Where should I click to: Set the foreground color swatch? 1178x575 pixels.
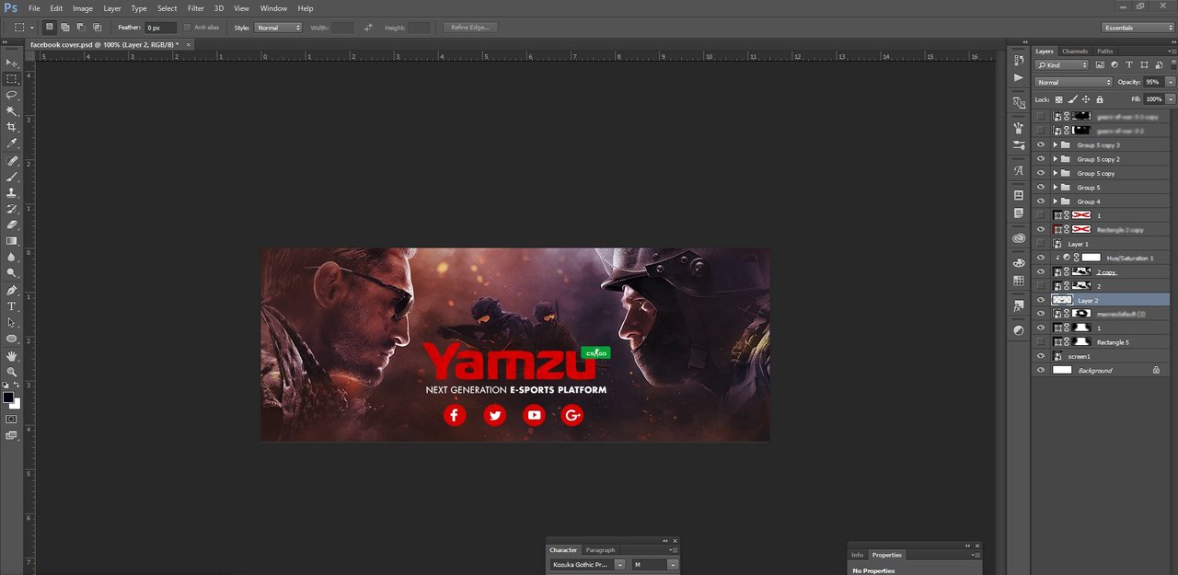pos(8,397)
